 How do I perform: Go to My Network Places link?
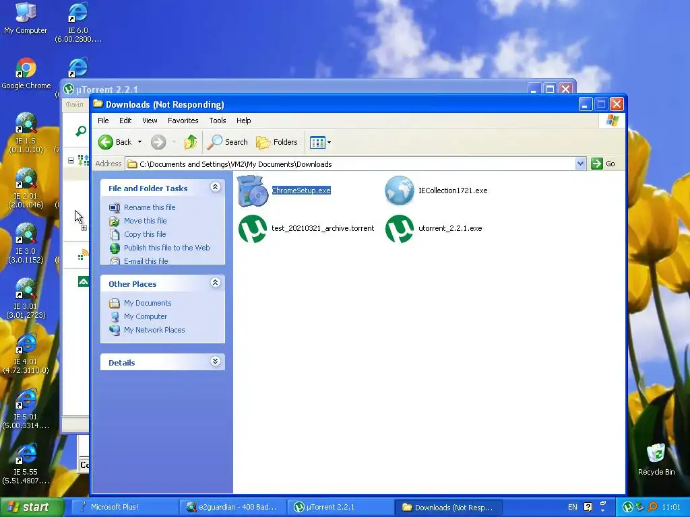[154, 330]
